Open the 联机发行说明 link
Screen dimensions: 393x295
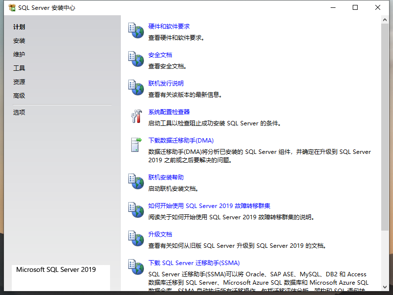pyautogui.click(x=166, y=83)
